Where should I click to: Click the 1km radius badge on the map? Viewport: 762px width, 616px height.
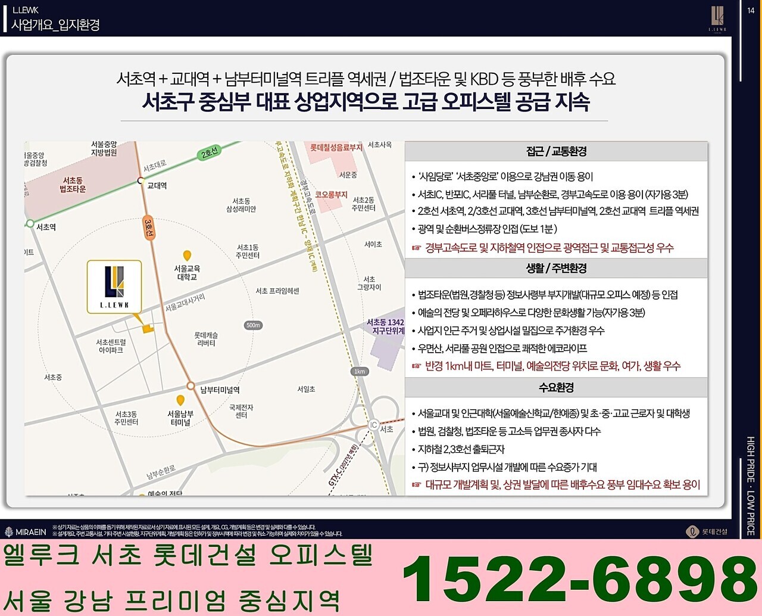click(360, 371)
